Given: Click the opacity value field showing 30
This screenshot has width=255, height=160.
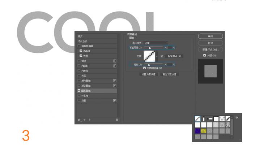Looking at the screenshot, I should tap(168, 48).
